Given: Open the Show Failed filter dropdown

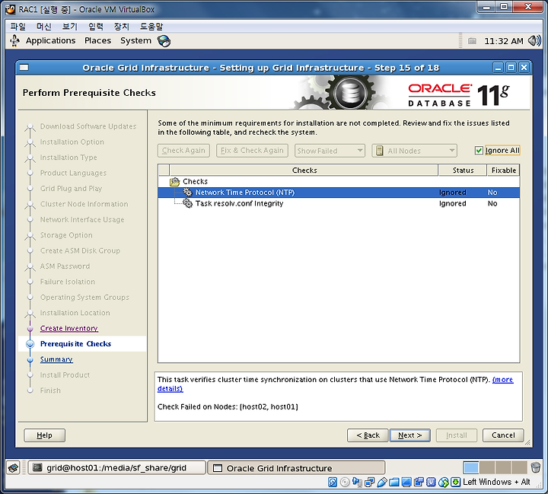Looking at the screenshot, I should point(330,151).
